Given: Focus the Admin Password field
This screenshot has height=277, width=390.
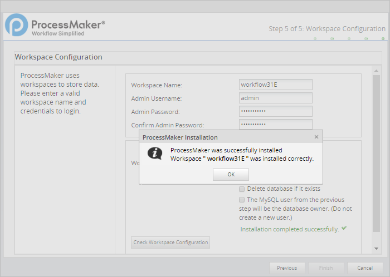Looking at the screenshot, I should 275,111.
